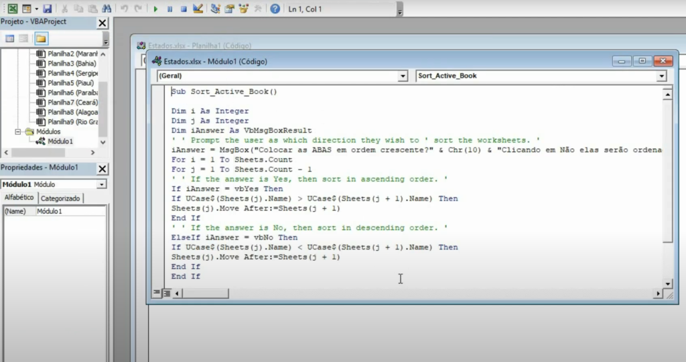The image size is (686, 362).
Task: Click the Break pause button
Action: [169, 9]
